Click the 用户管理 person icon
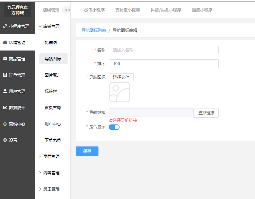 coord(5,91)
